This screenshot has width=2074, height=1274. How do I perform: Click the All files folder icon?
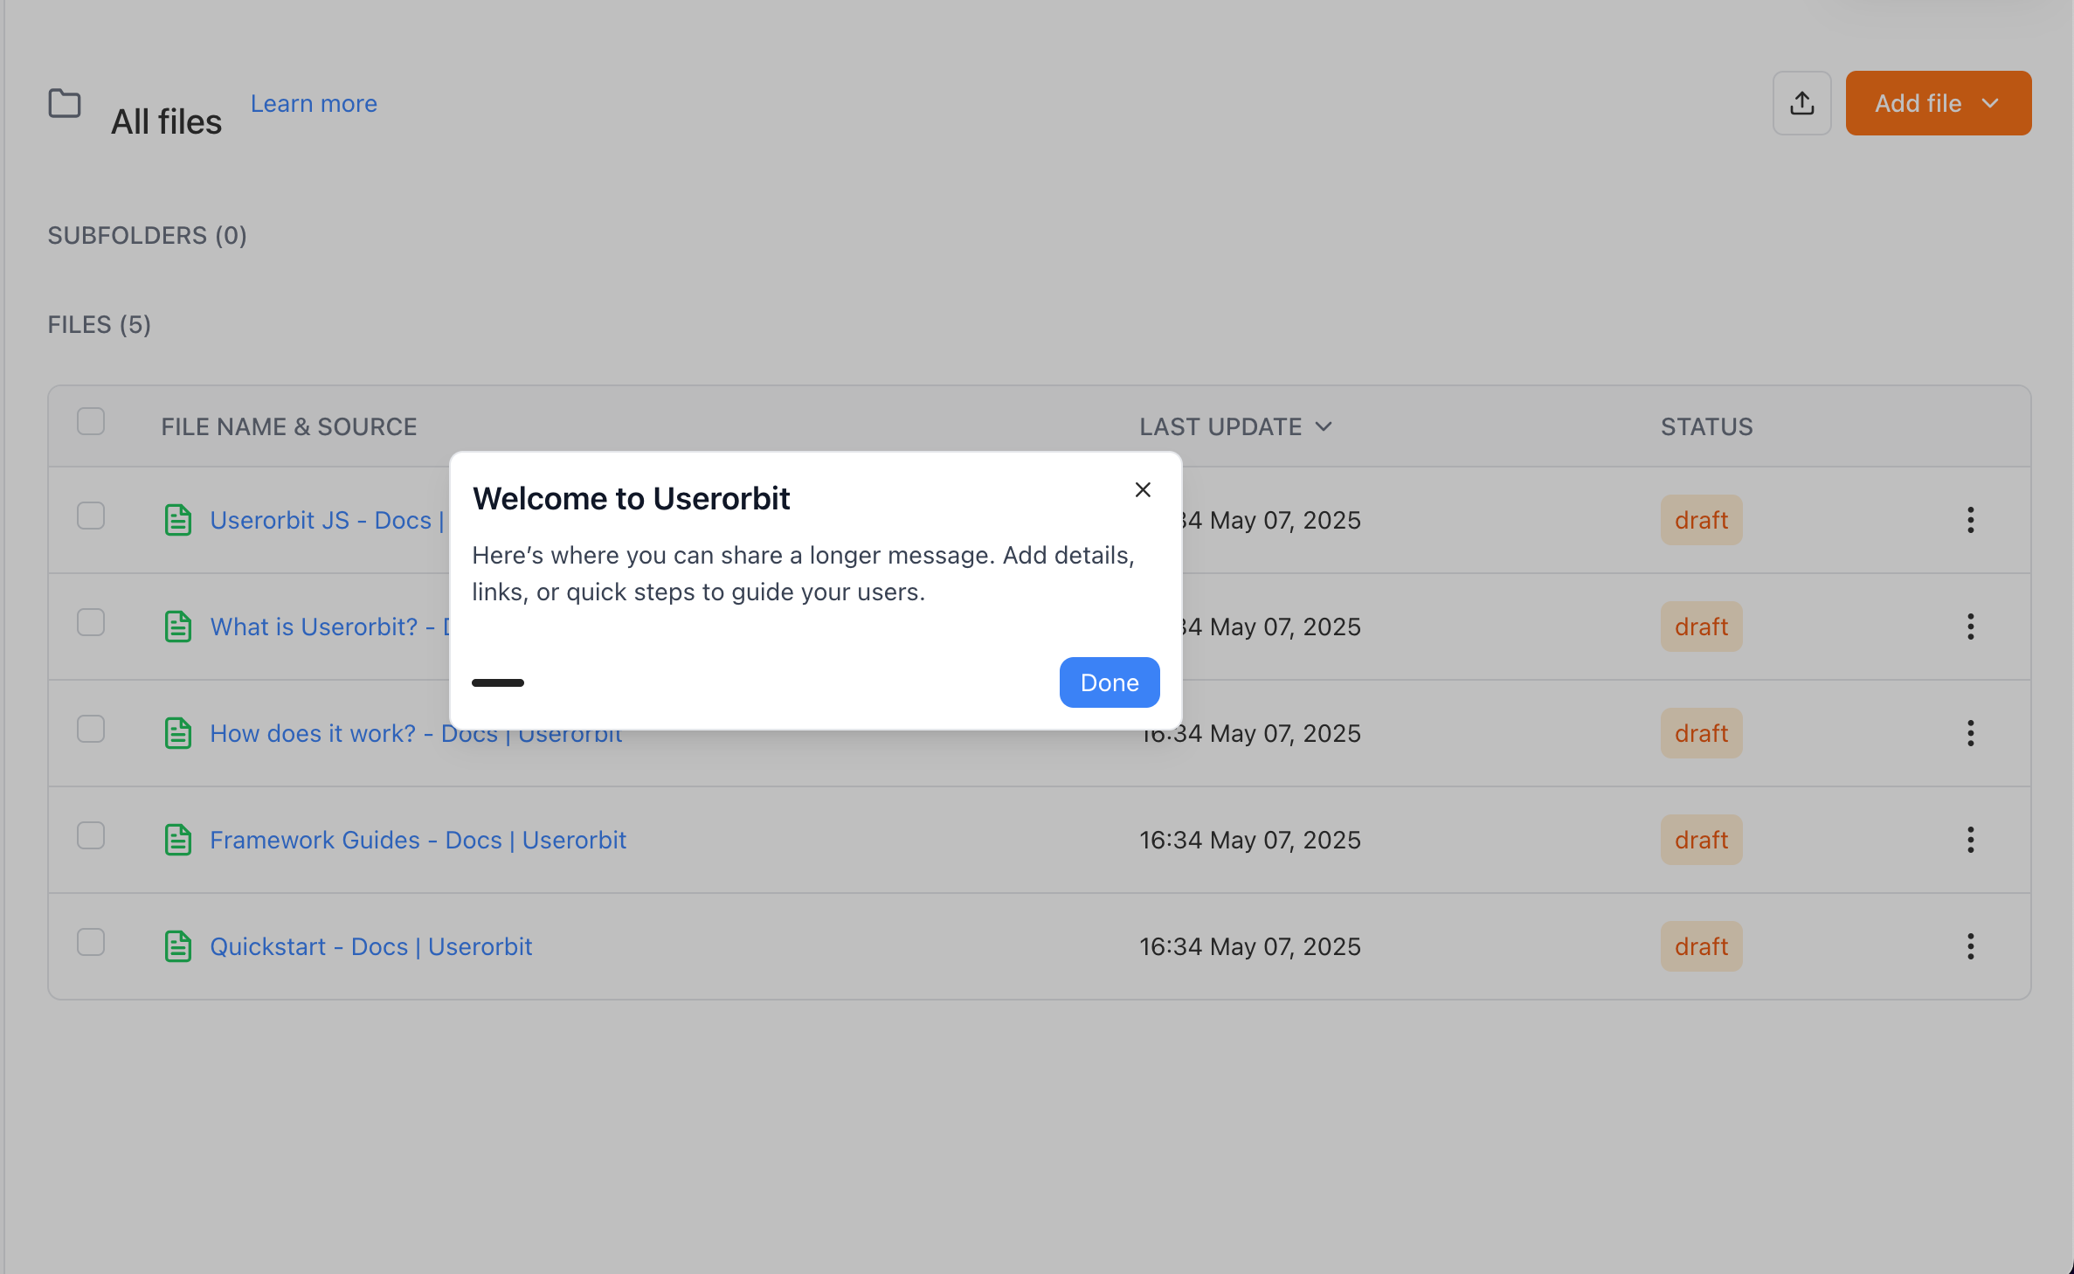(65, 103)
